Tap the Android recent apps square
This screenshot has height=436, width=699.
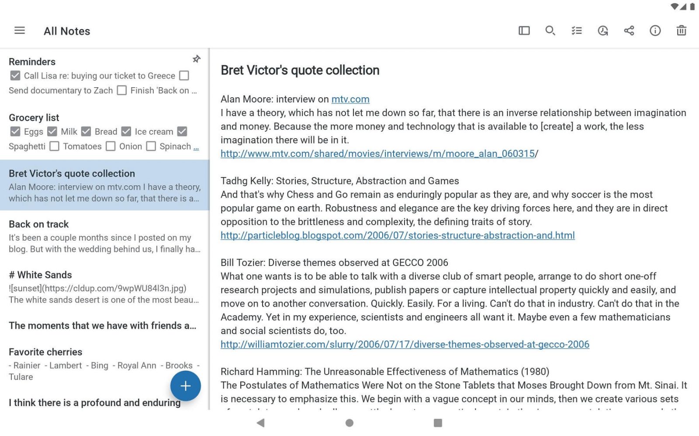click(438, 422)
